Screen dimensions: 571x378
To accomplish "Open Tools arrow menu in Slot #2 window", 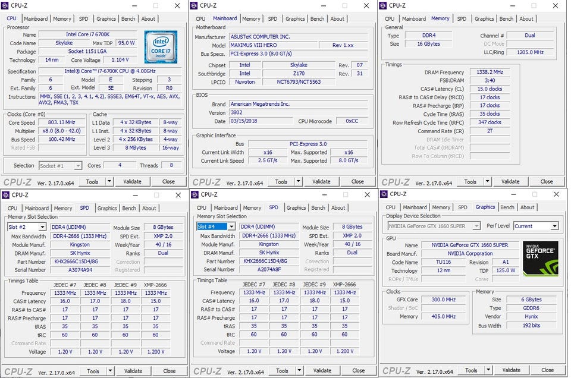I will point(110,371).
